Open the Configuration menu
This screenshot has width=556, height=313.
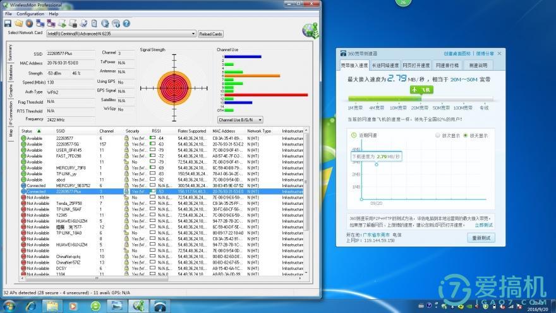tap(30, 13)
